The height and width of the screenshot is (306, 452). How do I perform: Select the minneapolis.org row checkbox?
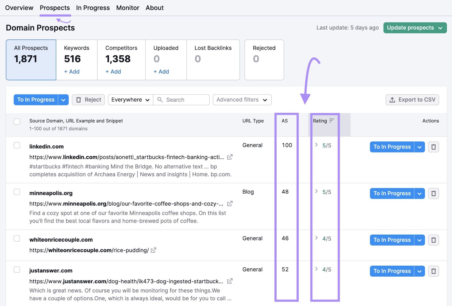[x=17, y=192]
